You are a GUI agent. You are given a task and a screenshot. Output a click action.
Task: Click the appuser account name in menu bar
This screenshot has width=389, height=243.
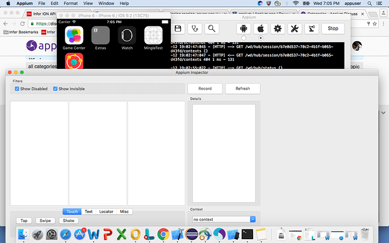[352, 3]
